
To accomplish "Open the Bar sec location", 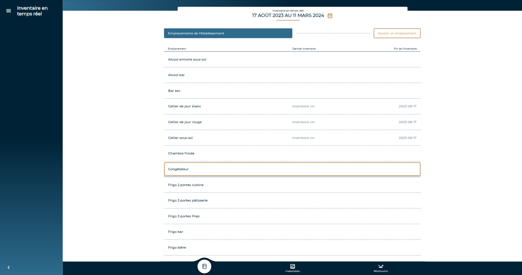I will (x=292, y=91).
